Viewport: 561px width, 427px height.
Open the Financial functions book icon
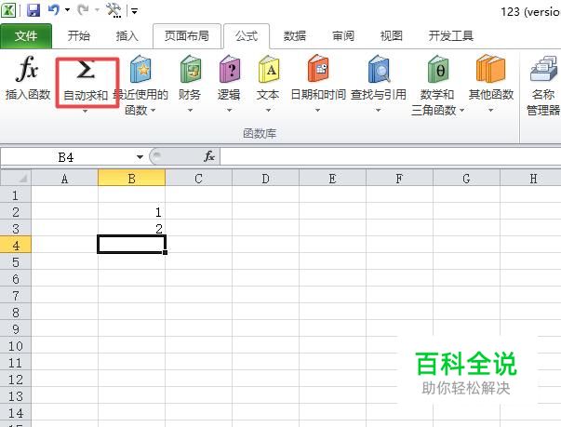coord(190,69)
